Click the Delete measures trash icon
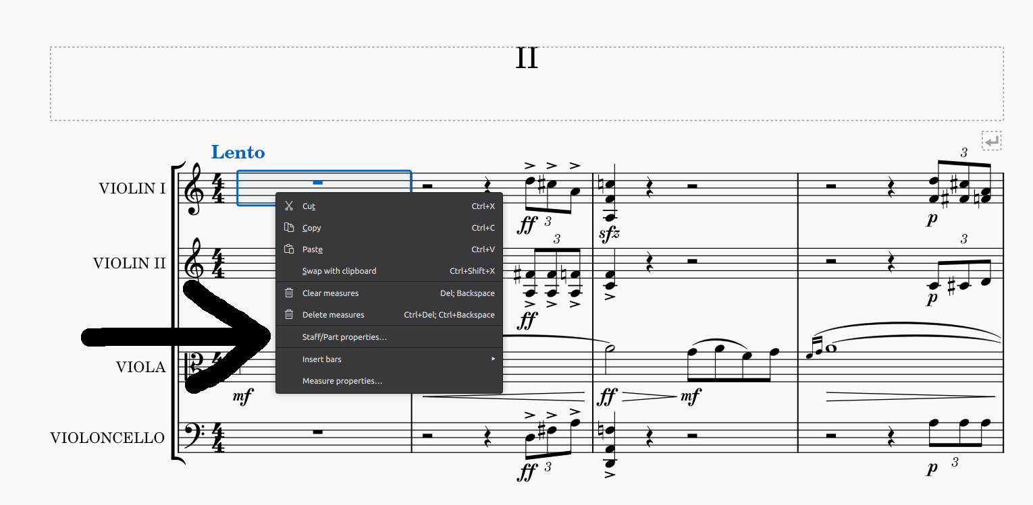Screen dimensions: 1033x505 click(x=289, y=315)
